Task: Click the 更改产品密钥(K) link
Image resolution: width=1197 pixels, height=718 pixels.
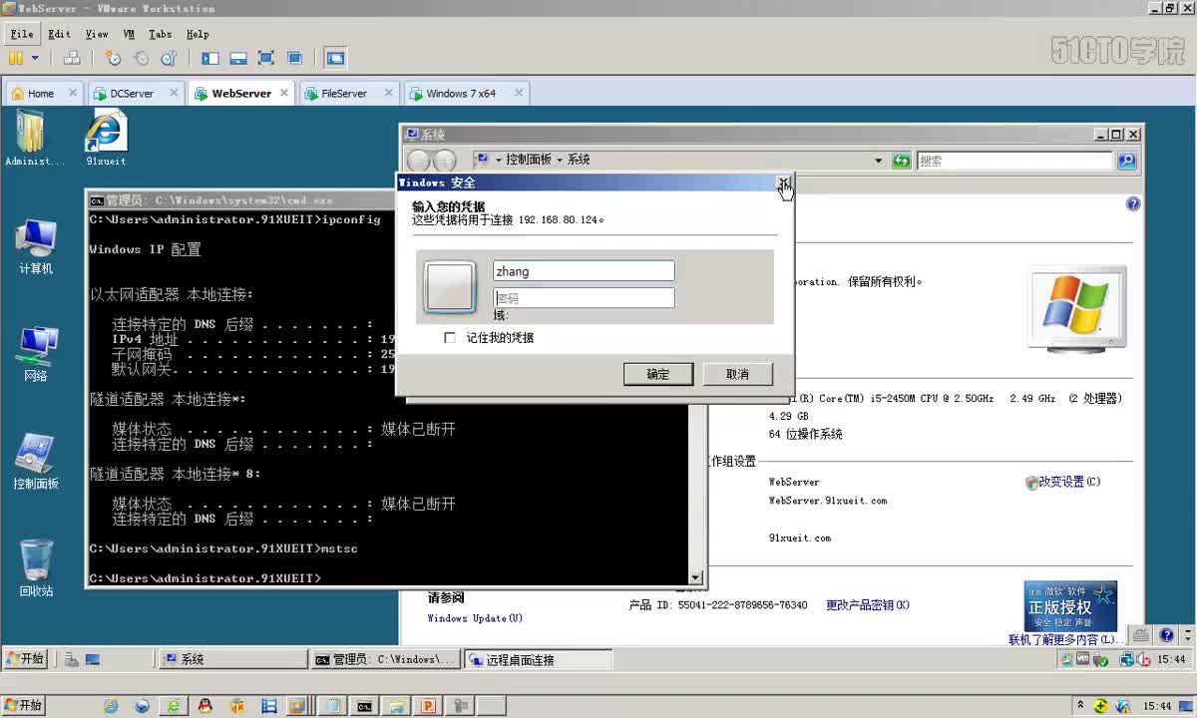Action: pyautogui.click(x=868, y=605)
